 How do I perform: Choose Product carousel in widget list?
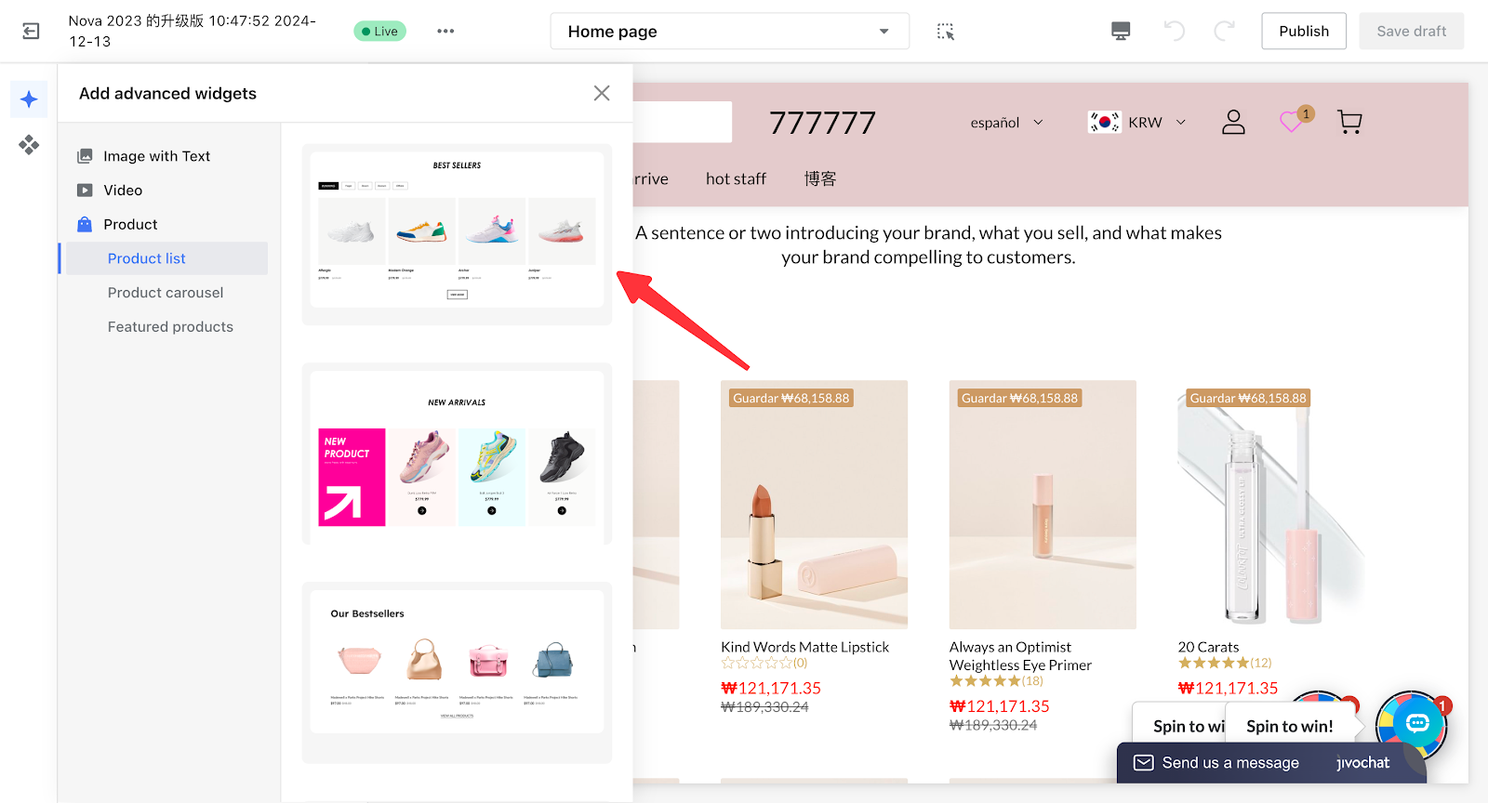click(166, 293)
